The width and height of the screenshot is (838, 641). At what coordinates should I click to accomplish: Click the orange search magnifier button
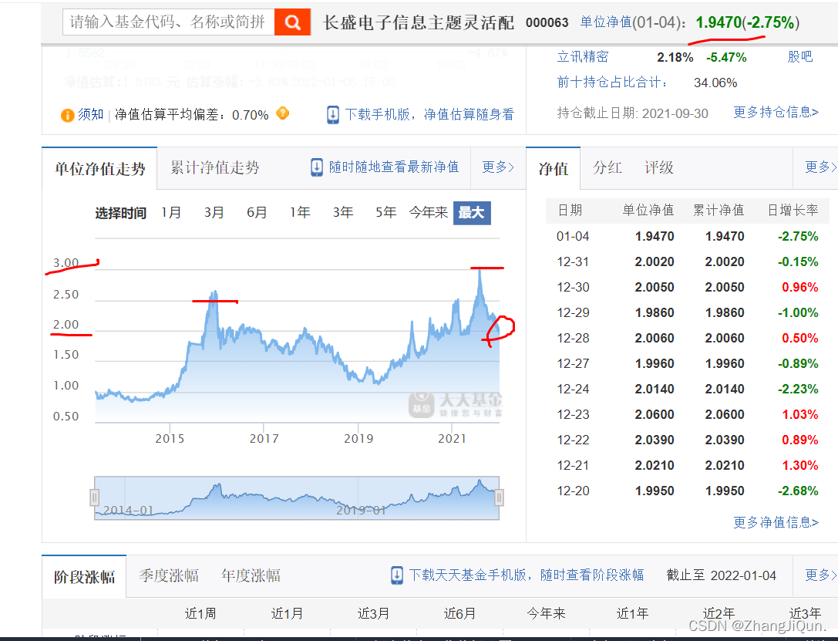[x=292, y=22]
